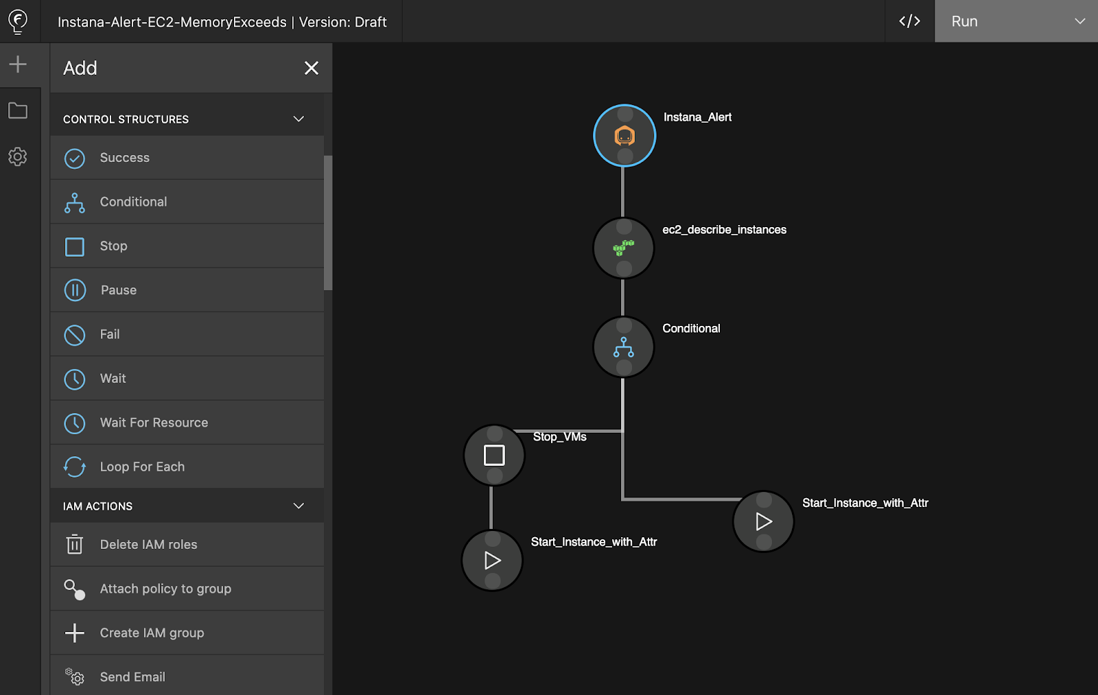The image size is (1098, 695).
Task: Select the Fail icon
Action: (75, 335)
